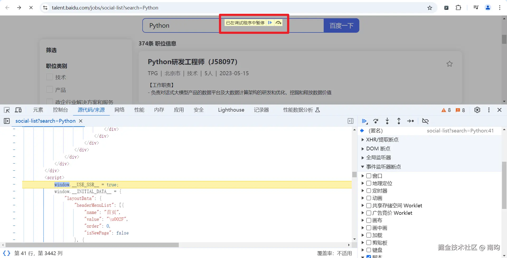Viewport: 507px width, 258px height.
Task: Step over the next function call
Action: point(376,121)
